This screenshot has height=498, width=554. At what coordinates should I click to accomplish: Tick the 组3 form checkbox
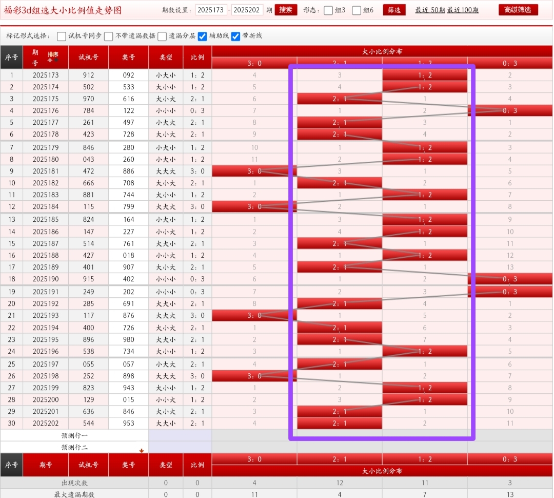[x=328, y=10]
